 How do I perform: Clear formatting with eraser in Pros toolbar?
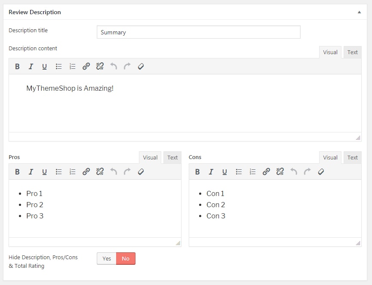[x=141, y=172]
